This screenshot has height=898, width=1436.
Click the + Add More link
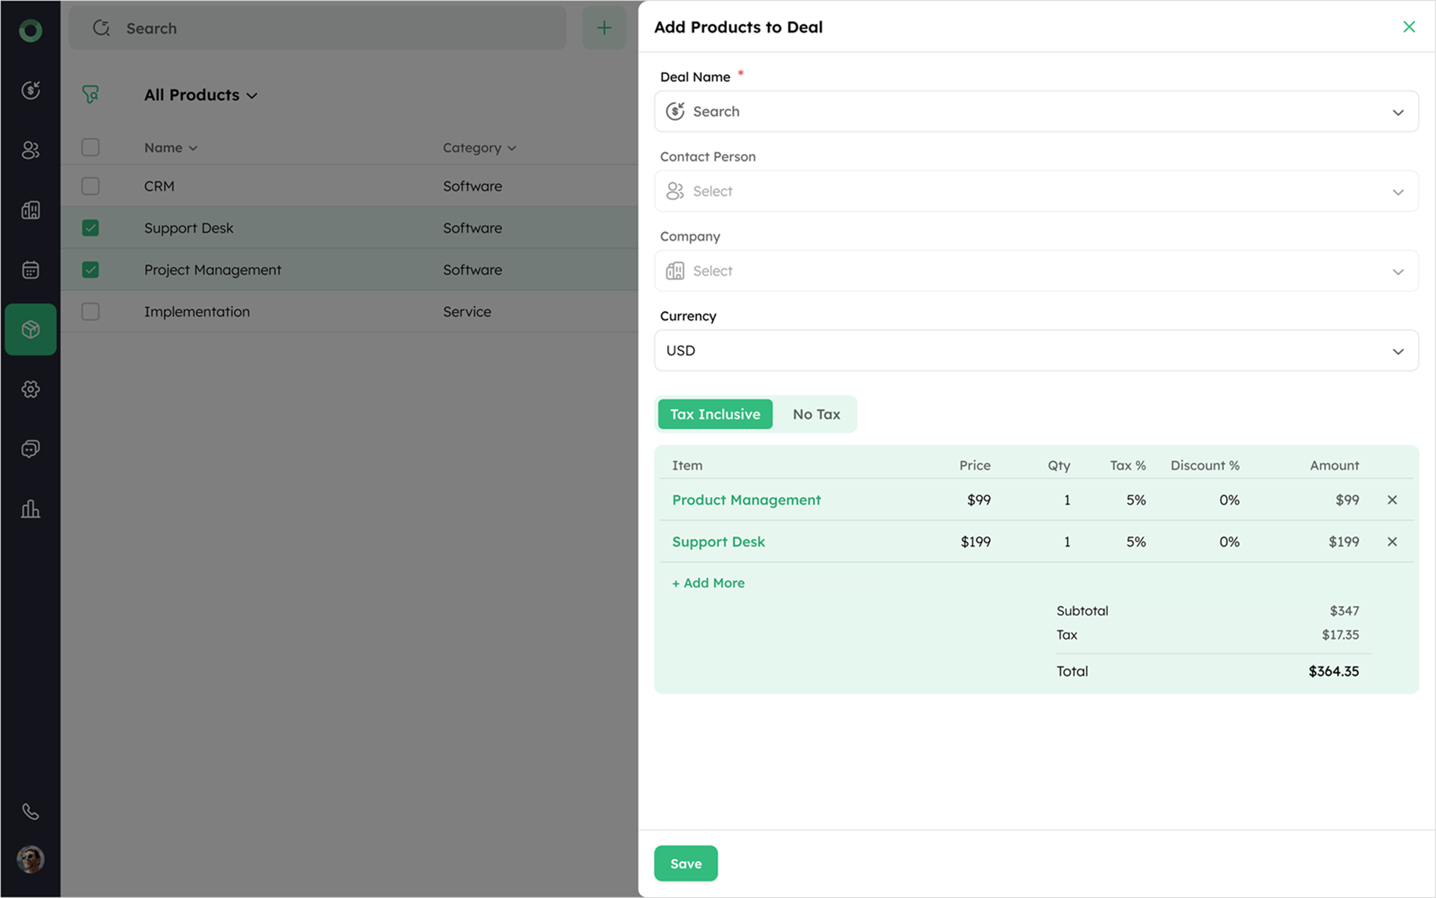click(x=708, y=583)
